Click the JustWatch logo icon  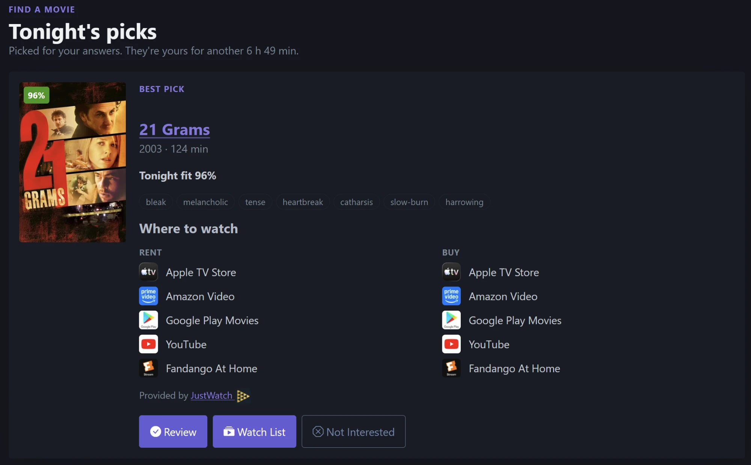pyautogui.click(x=243, y=396)
